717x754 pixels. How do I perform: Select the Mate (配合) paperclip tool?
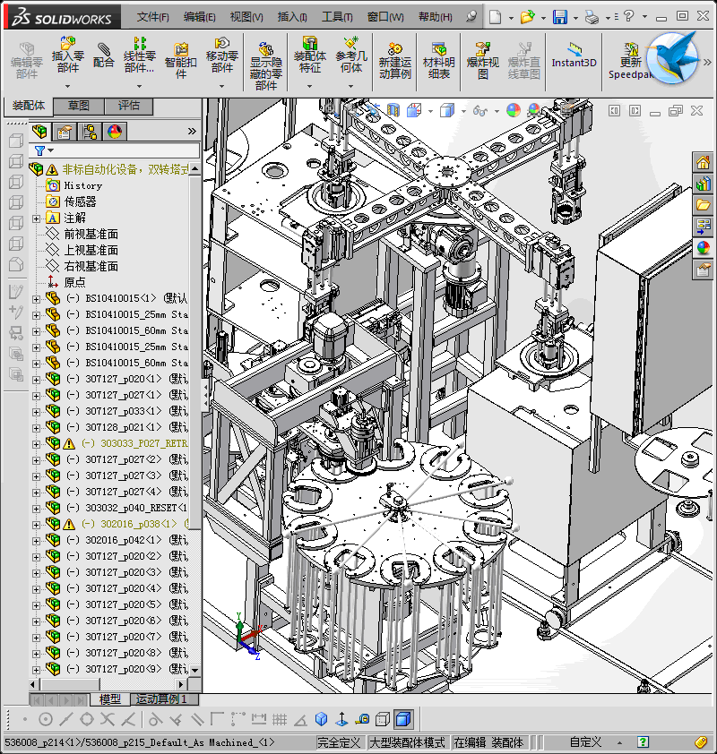point(103,56)
